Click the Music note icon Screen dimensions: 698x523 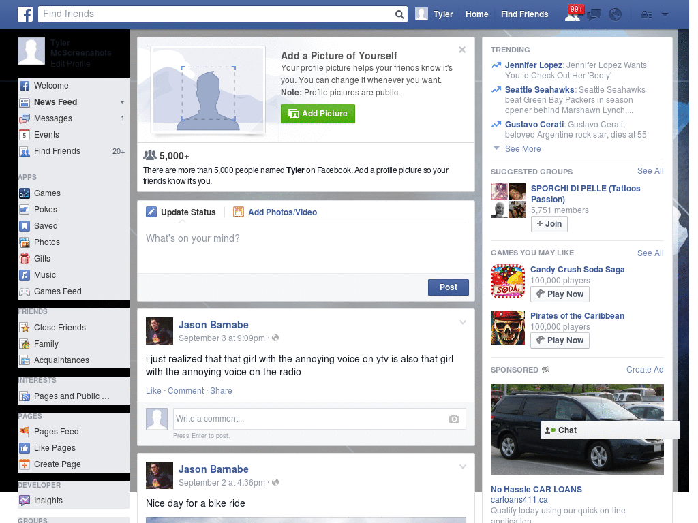click(x=25, y=275)
